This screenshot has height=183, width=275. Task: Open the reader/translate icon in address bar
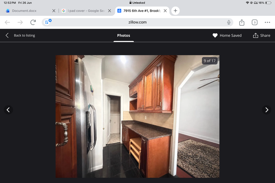47,22
